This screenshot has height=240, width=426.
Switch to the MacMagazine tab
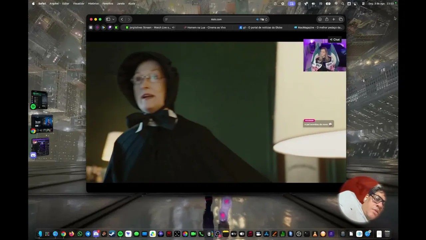pyautogui.click(x=318, y=27)
